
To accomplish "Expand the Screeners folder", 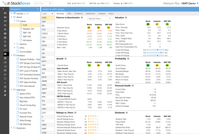I will click(11, 128).
